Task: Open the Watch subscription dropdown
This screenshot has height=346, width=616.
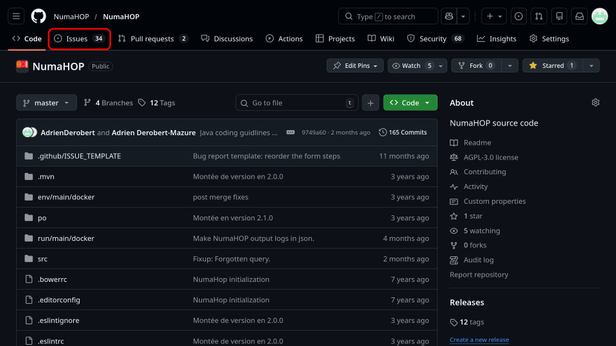Action: [x=417, y=65]
